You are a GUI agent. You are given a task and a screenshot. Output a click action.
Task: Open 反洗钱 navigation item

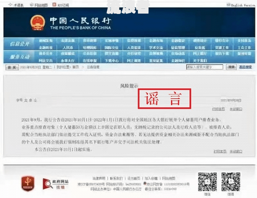200,48
